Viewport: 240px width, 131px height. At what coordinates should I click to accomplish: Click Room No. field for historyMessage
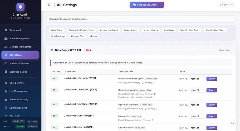coord(197,79)
